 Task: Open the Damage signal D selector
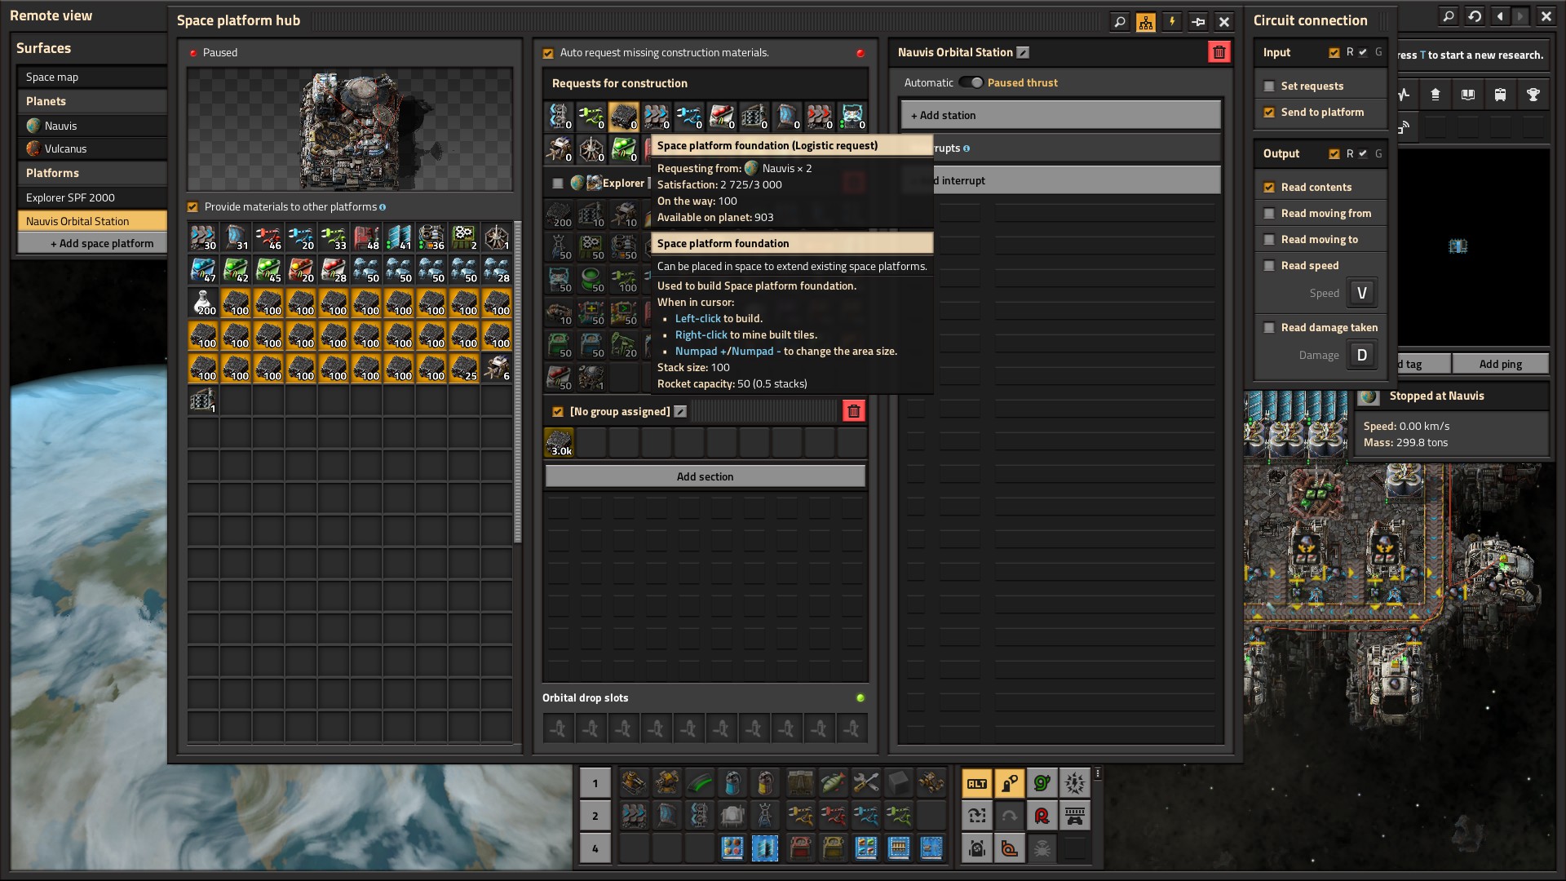(x=1362, y=355)
